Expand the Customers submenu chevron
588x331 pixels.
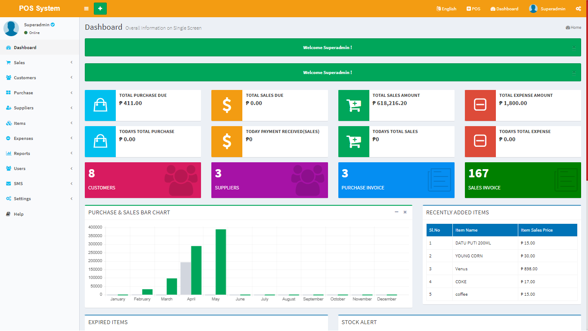point(71,77)
